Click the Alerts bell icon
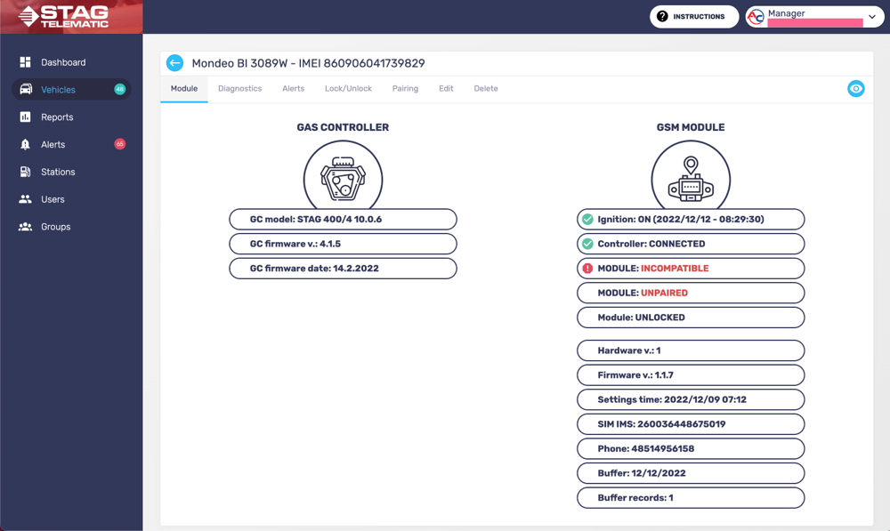The image size is (890, 531). tap(25, 144)
